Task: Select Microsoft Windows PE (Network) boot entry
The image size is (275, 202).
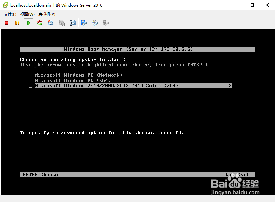Action: coord(78,75)
